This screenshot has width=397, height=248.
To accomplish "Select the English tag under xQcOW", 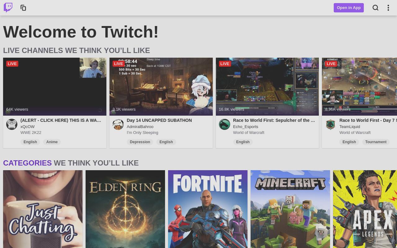I will [30, 142].
